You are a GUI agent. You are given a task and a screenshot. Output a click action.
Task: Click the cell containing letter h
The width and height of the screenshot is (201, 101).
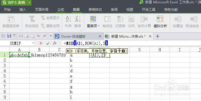coord(79,92)
